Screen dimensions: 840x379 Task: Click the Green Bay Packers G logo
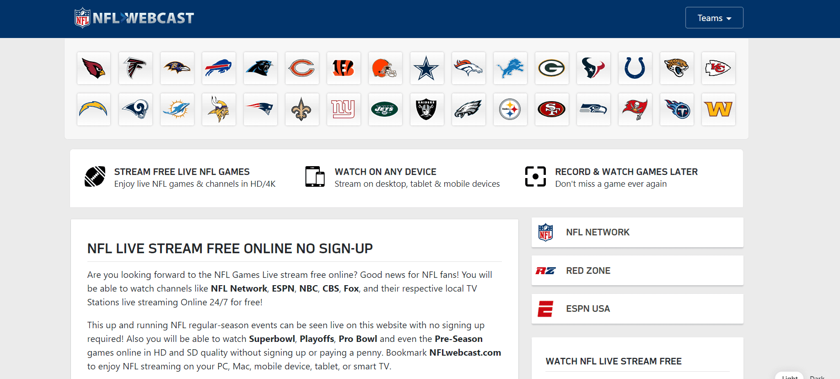tap(552, 68)
